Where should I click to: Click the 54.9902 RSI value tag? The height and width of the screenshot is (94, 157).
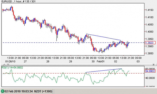click(150, 71)
